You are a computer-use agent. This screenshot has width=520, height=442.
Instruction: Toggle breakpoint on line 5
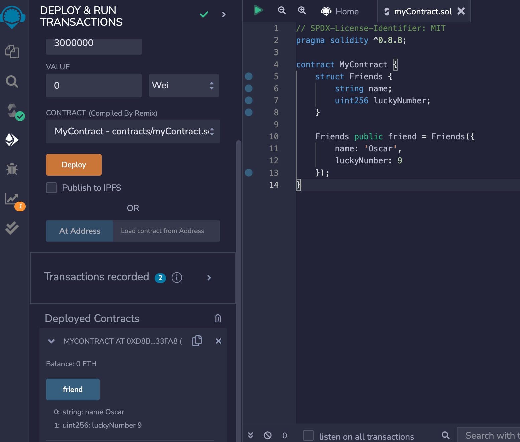pyautogui.click(x=249, y=76)
